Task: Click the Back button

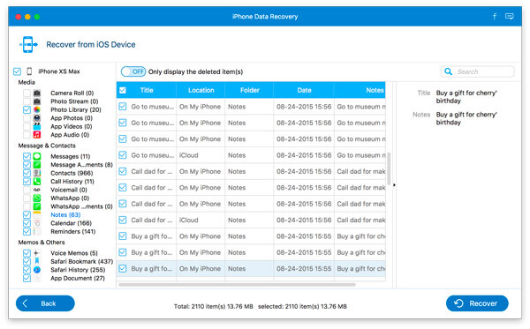Action: (x=45, y=303)
